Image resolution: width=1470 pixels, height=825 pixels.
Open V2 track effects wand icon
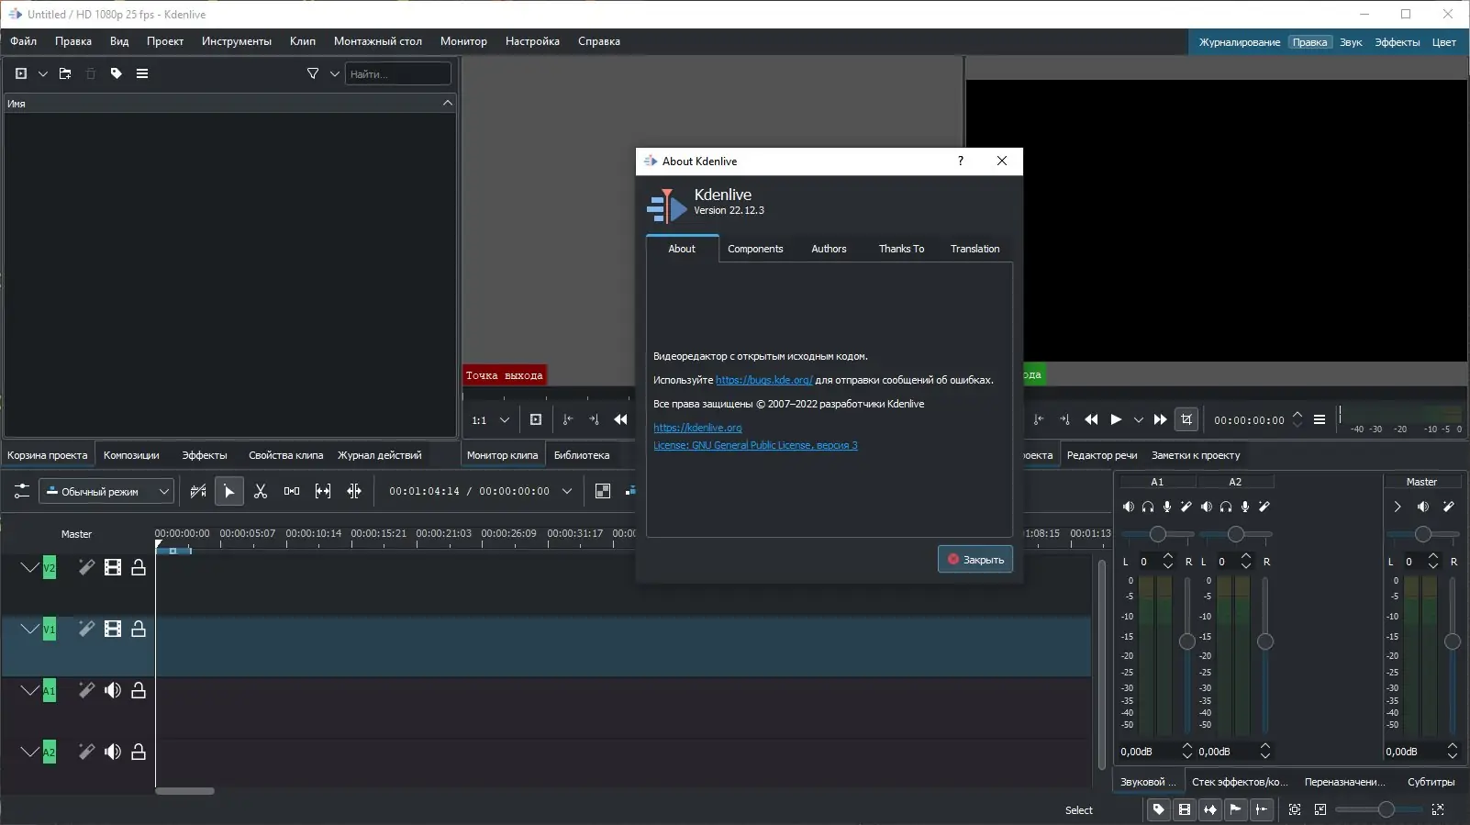coord(86,567)
